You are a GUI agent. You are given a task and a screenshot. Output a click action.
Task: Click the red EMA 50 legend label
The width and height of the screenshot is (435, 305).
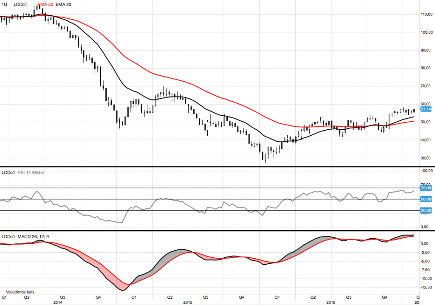coord(45,4)
